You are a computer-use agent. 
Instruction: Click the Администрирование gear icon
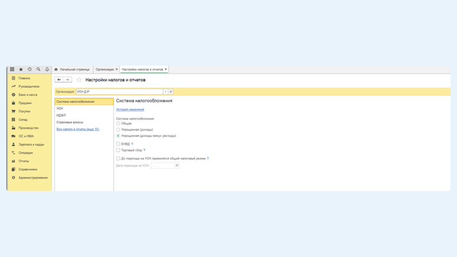(13, 178)
